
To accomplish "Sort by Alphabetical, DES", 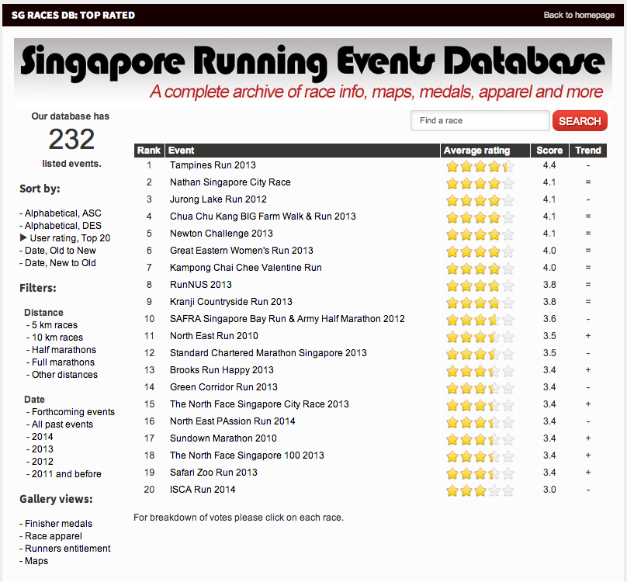I will pos(63,226).
